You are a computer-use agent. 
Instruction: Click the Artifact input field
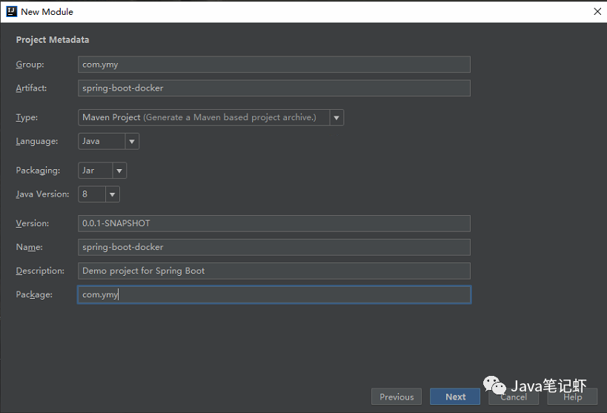(274, 88)
